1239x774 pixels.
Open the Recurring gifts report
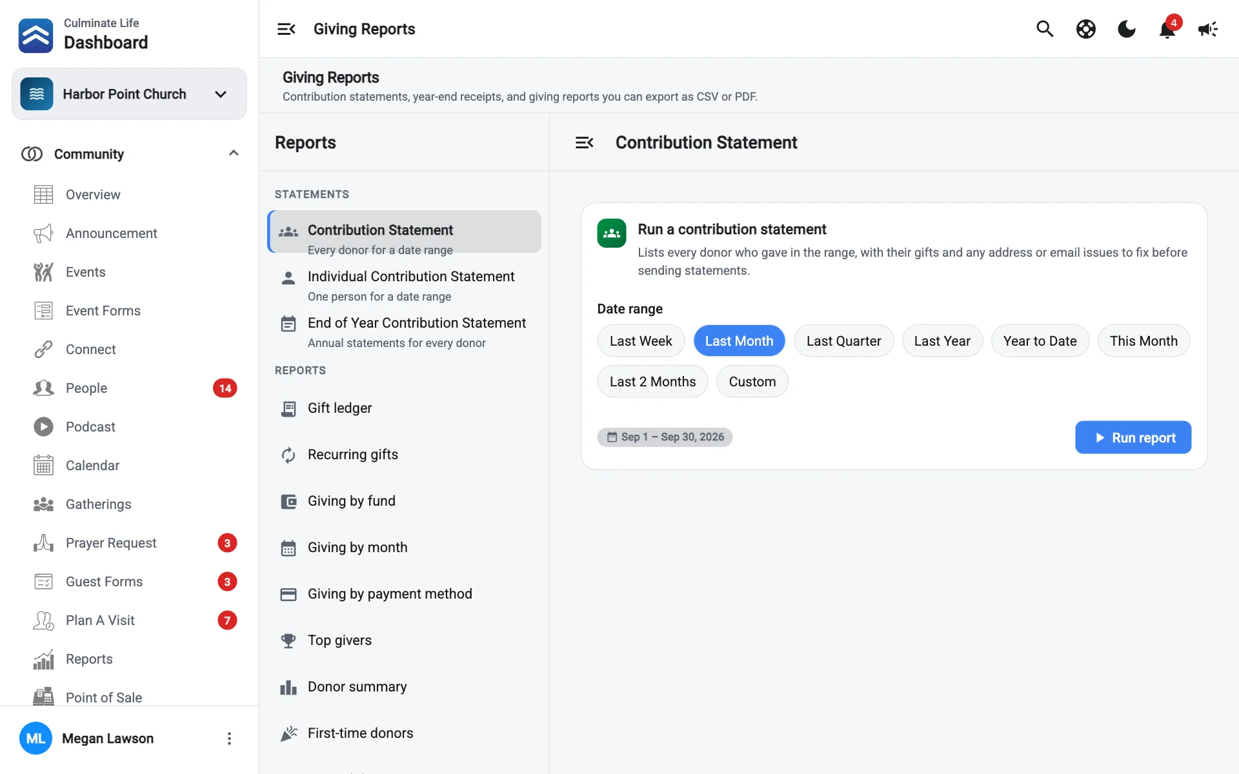coord(404,455)
